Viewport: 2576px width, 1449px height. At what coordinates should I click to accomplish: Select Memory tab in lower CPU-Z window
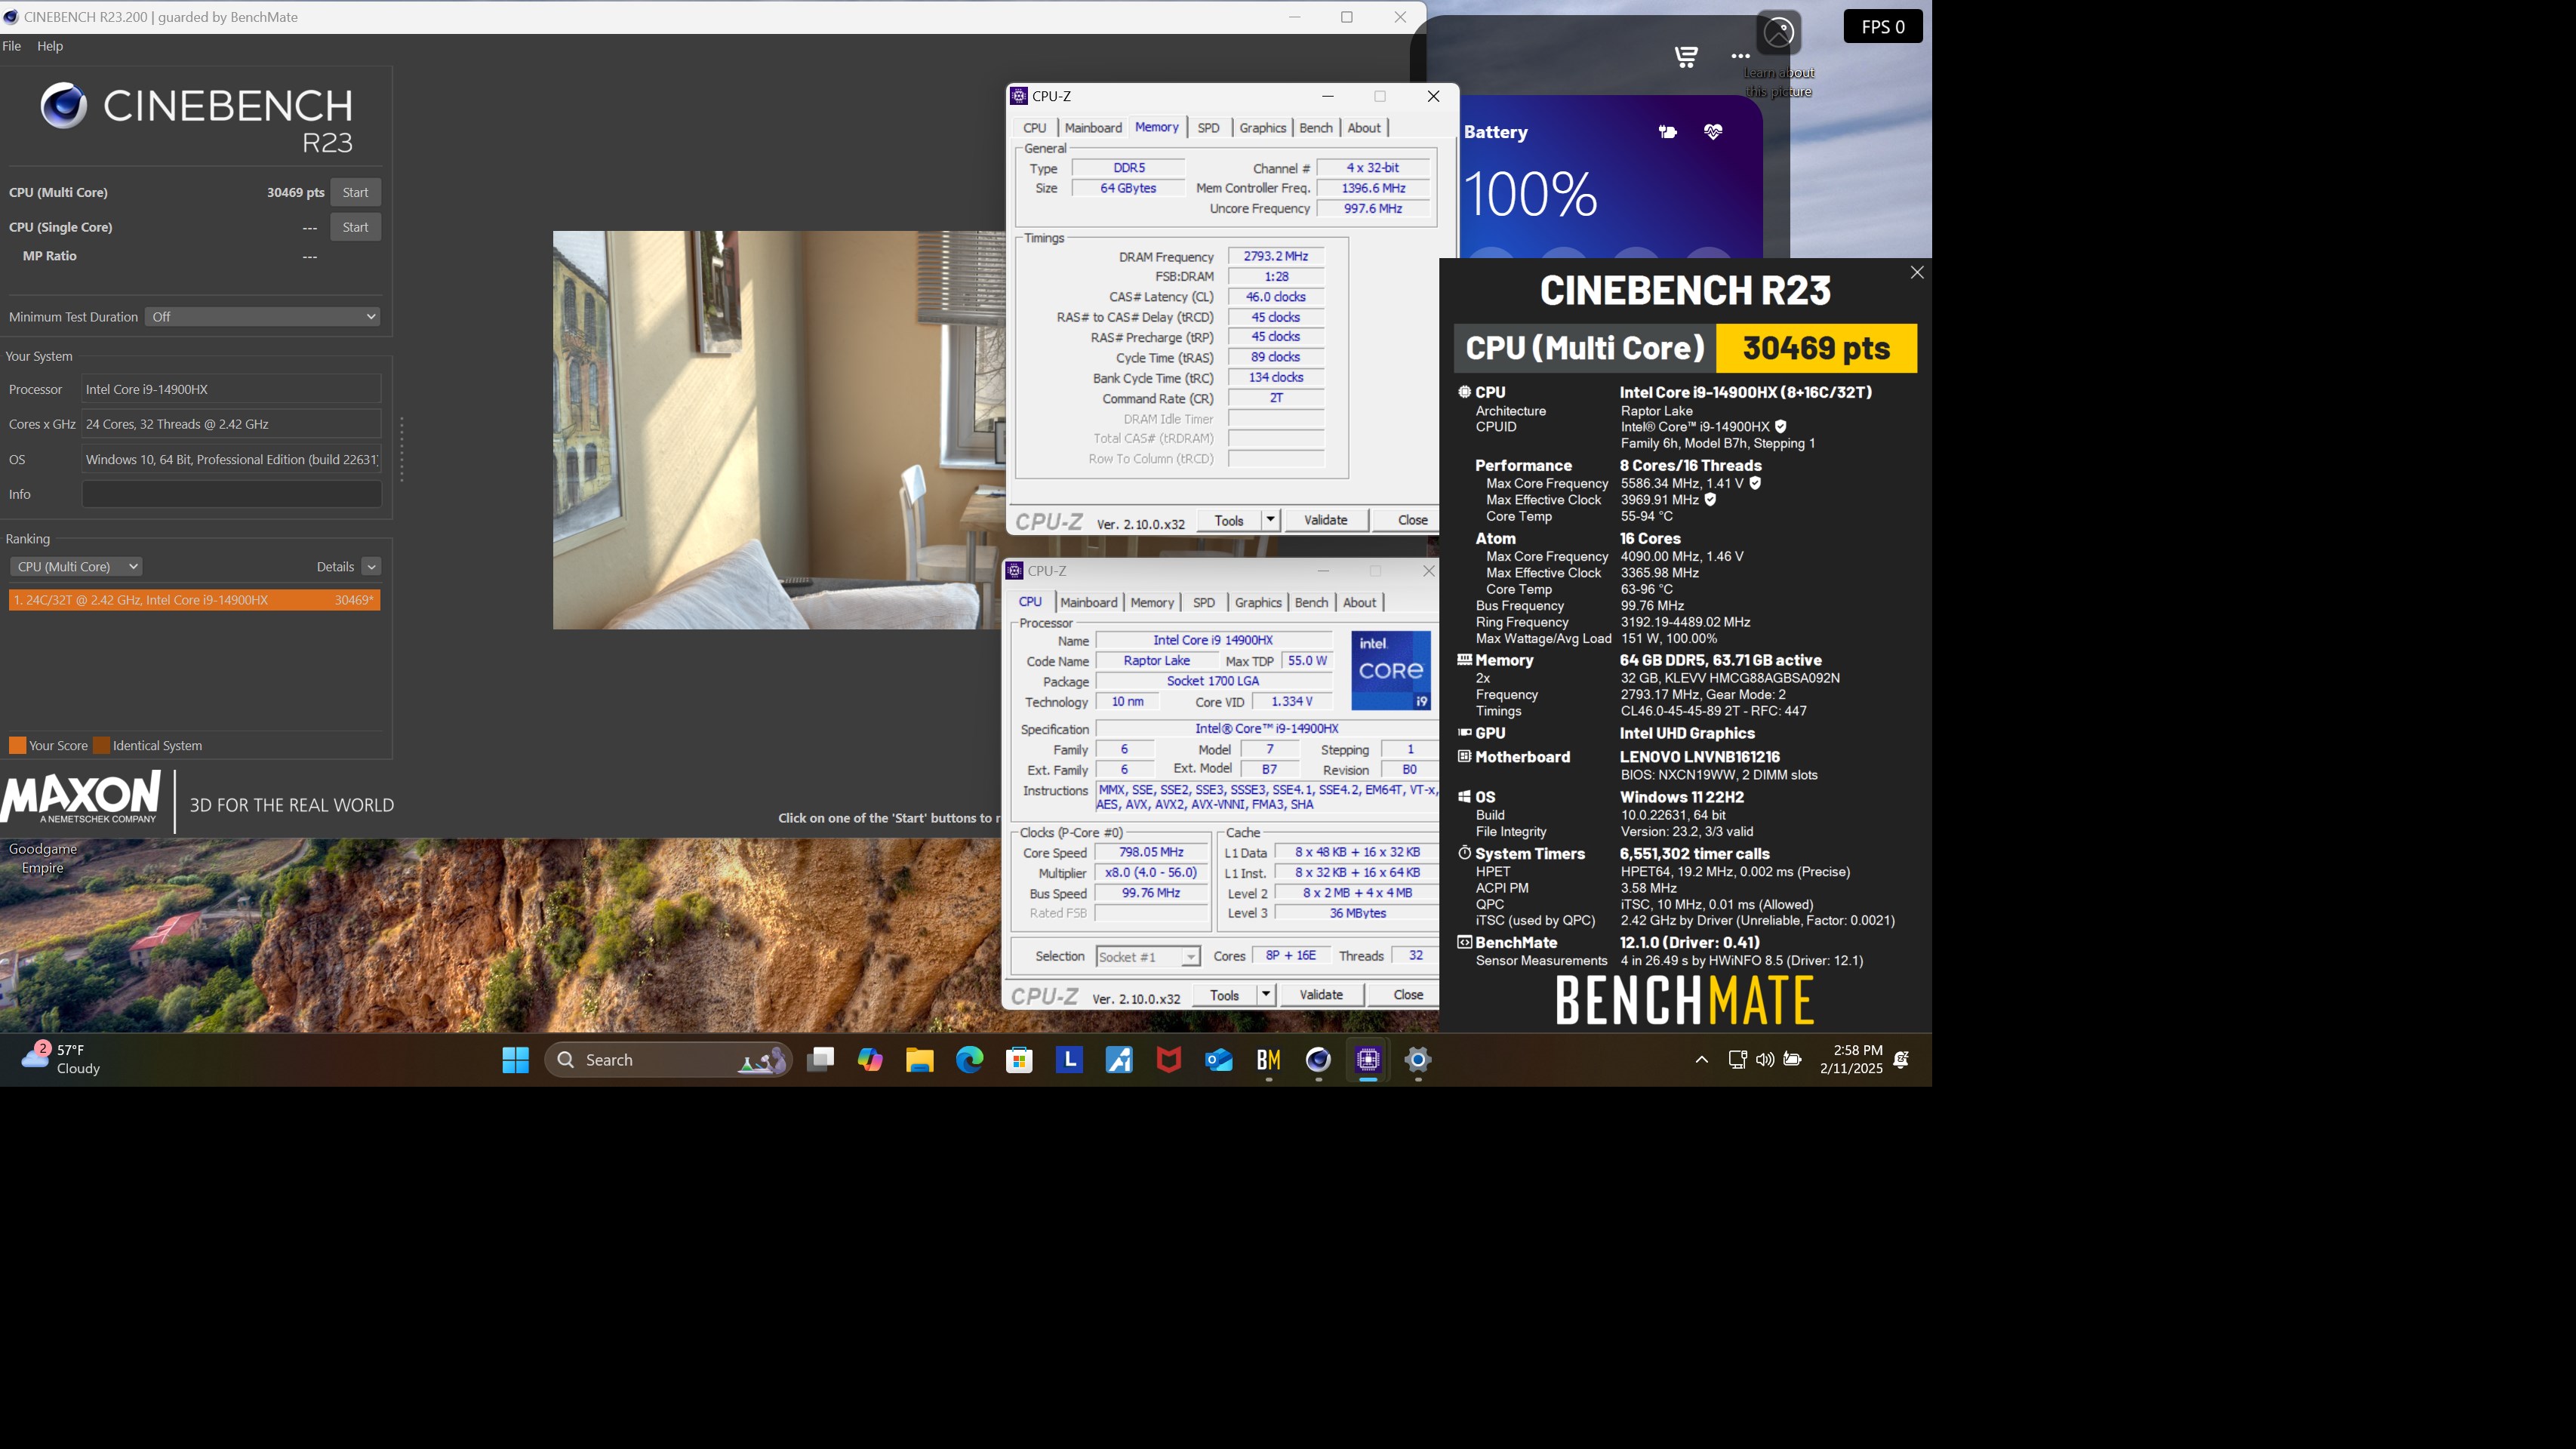point(1152,603)
